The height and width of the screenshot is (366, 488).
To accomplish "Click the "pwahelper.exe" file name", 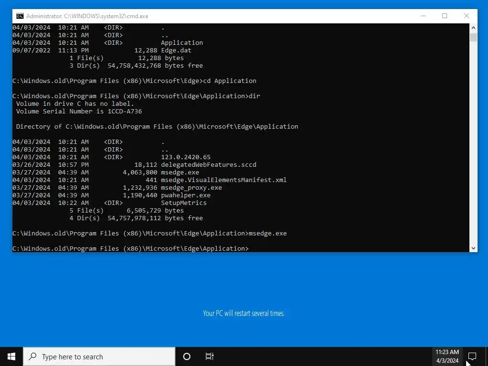I will [x=186, y=195].
